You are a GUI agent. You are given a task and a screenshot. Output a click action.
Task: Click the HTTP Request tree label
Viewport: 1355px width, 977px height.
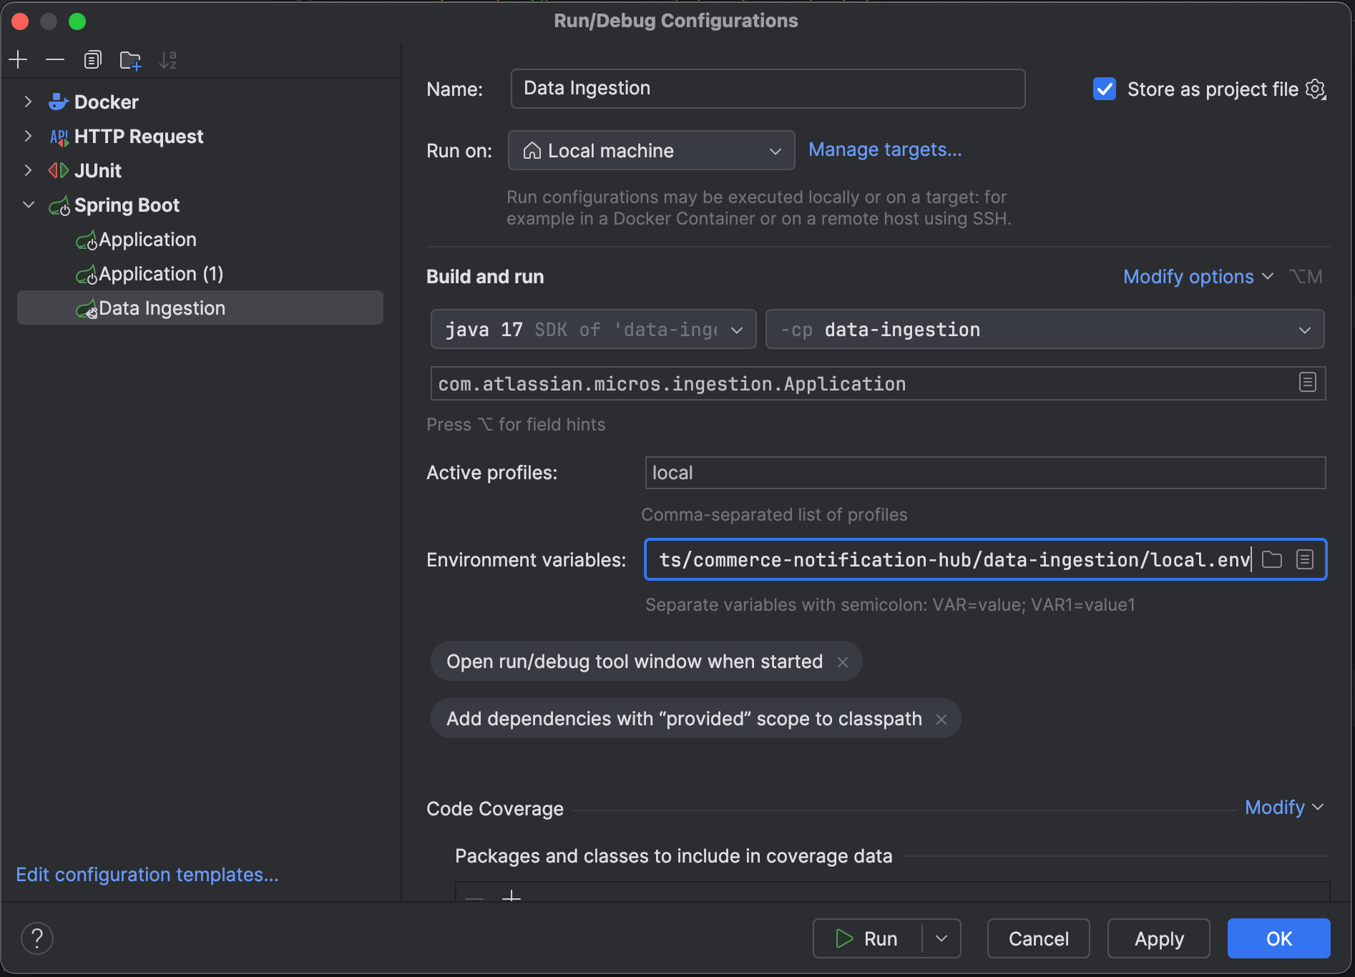[139, 137]
